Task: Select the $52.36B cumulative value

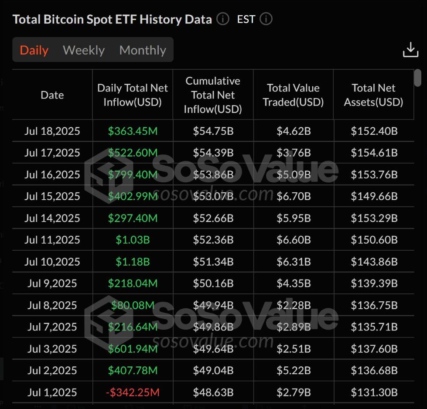Action: coord(213,240)
